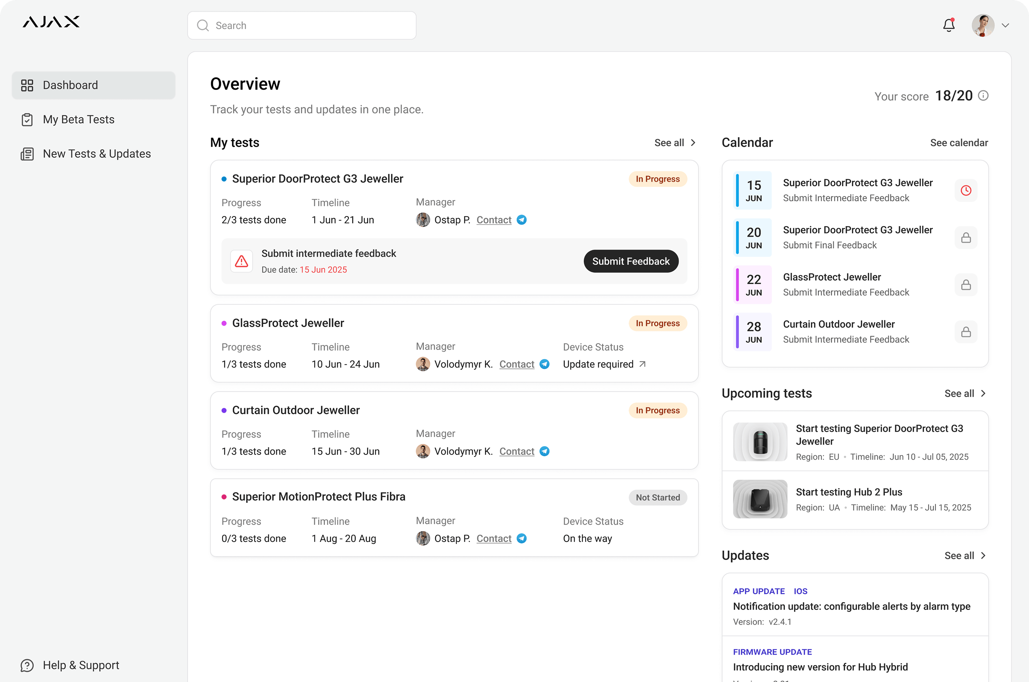Click the Not Started status badge
This screenshot has height=682, width=1029.
657,498
